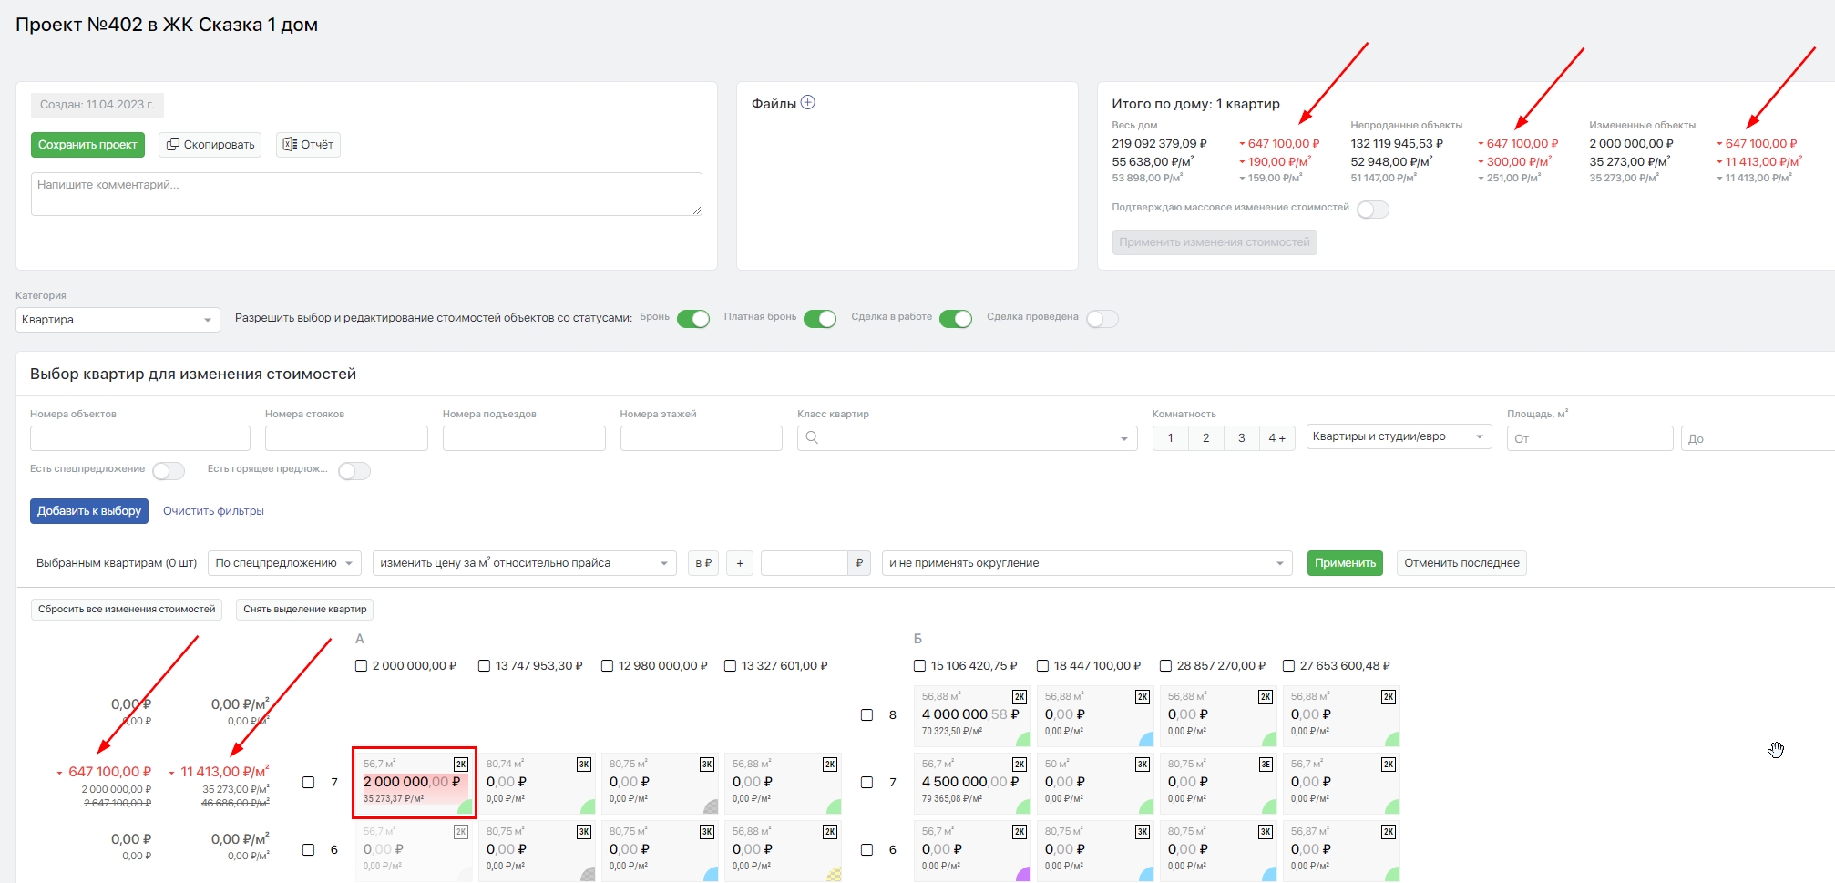Expand the По спецпредложению dropdown

284,563
